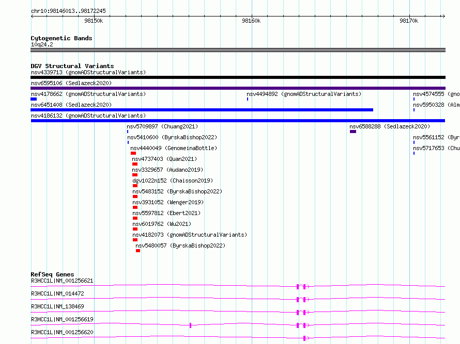460x344 pixels.
Task: Click the exon pair on NM_014472 transcript
Action: coord(301,300)
